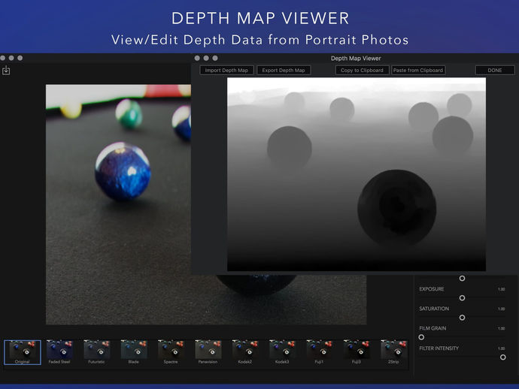This screenshot has height=389, width=519.
Task: Click the Film Grain value 1.00
Action: pyautogui.click(x=502, y=328)
